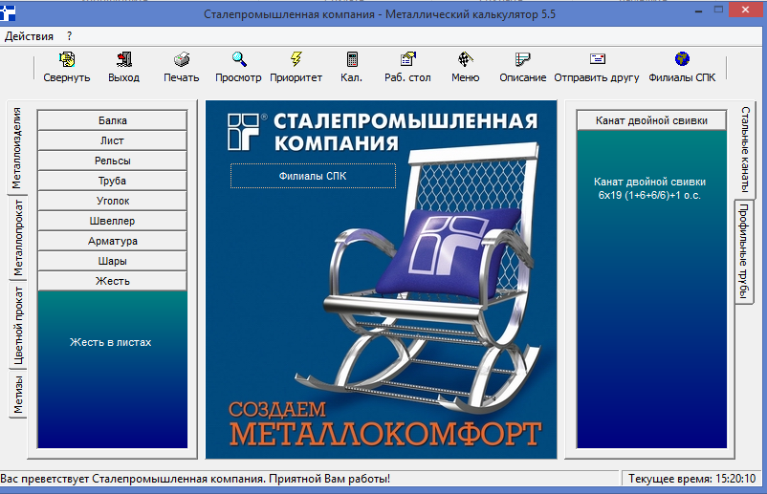The image size is (767, 494).
Task: Click the Лист button
Action: [x=113, y=140]
